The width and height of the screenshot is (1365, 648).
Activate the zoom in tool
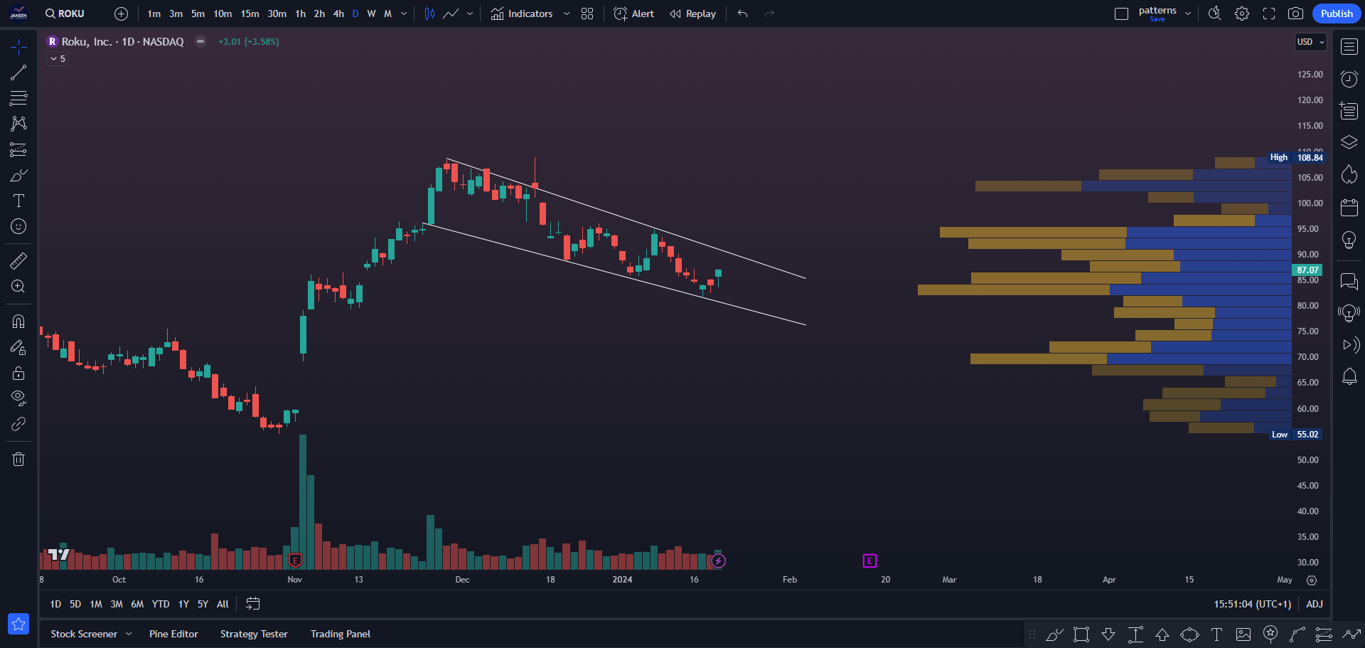coord(18,286)
